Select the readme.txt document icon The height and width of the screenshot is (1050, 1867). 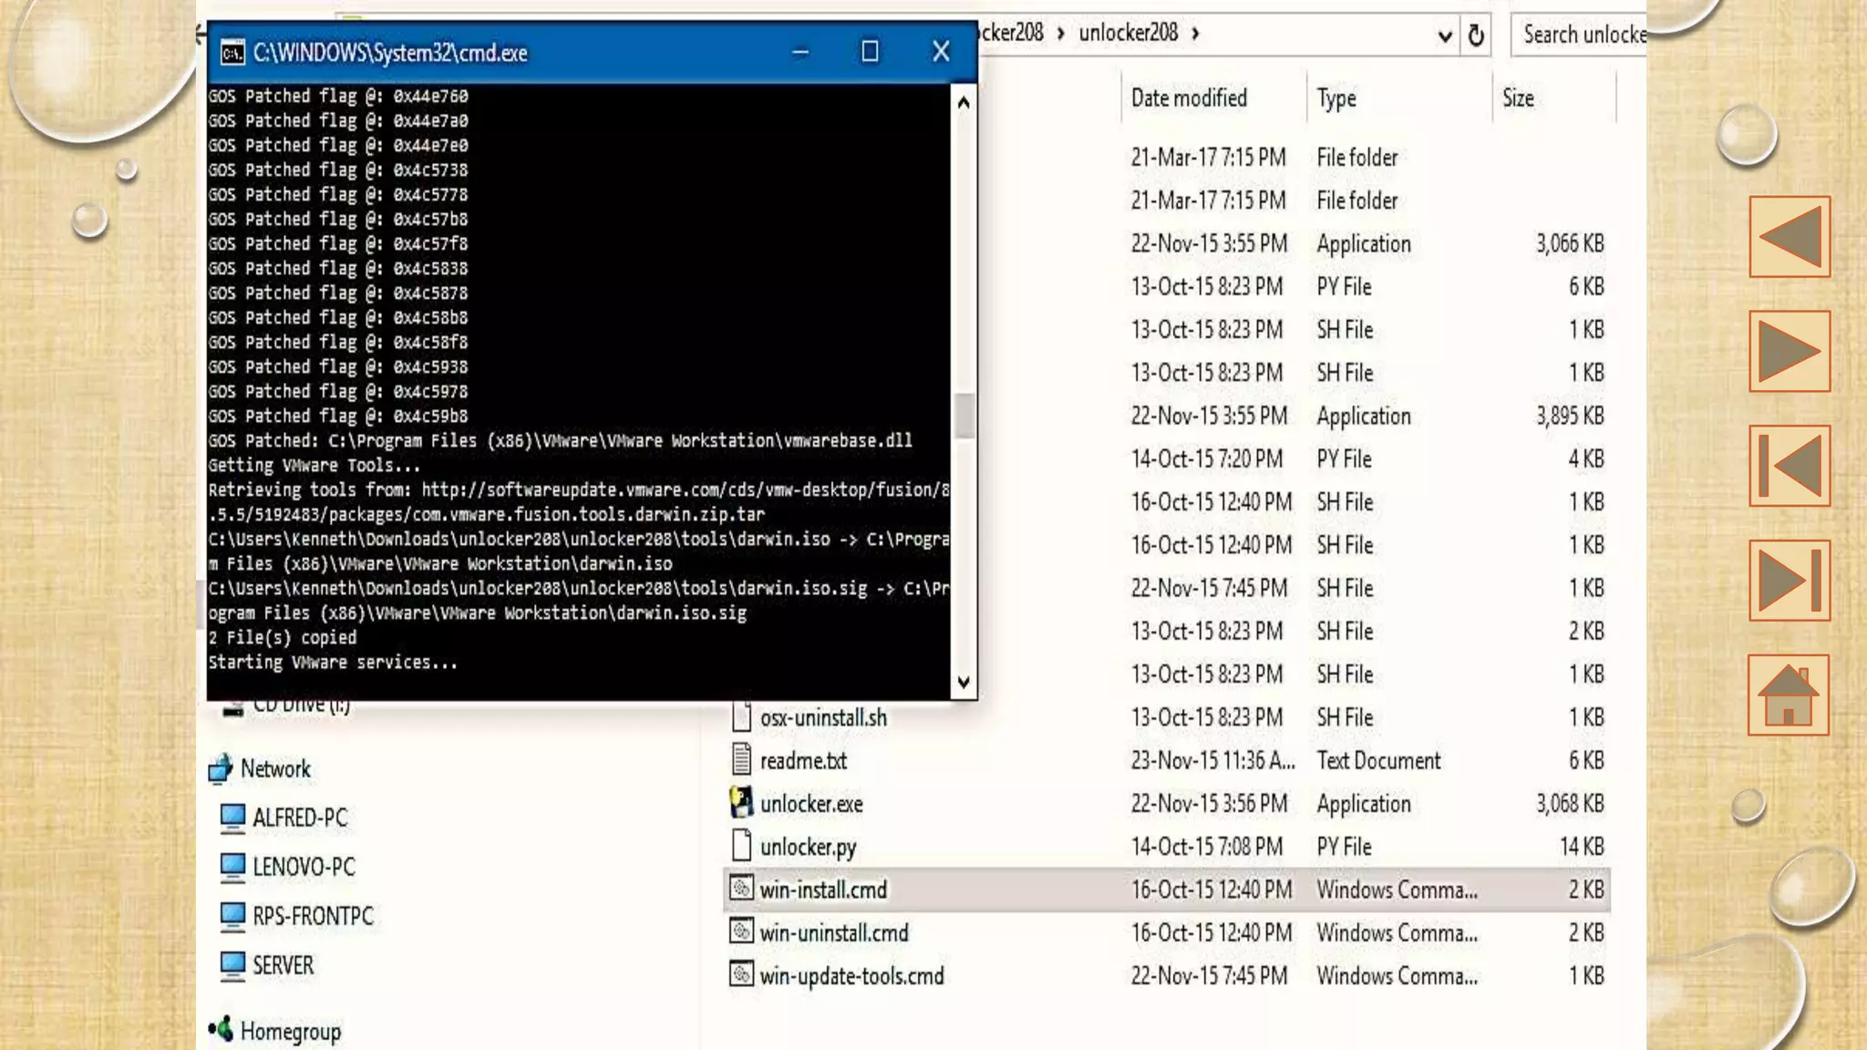pyautogui.click(x=741, y=759)
